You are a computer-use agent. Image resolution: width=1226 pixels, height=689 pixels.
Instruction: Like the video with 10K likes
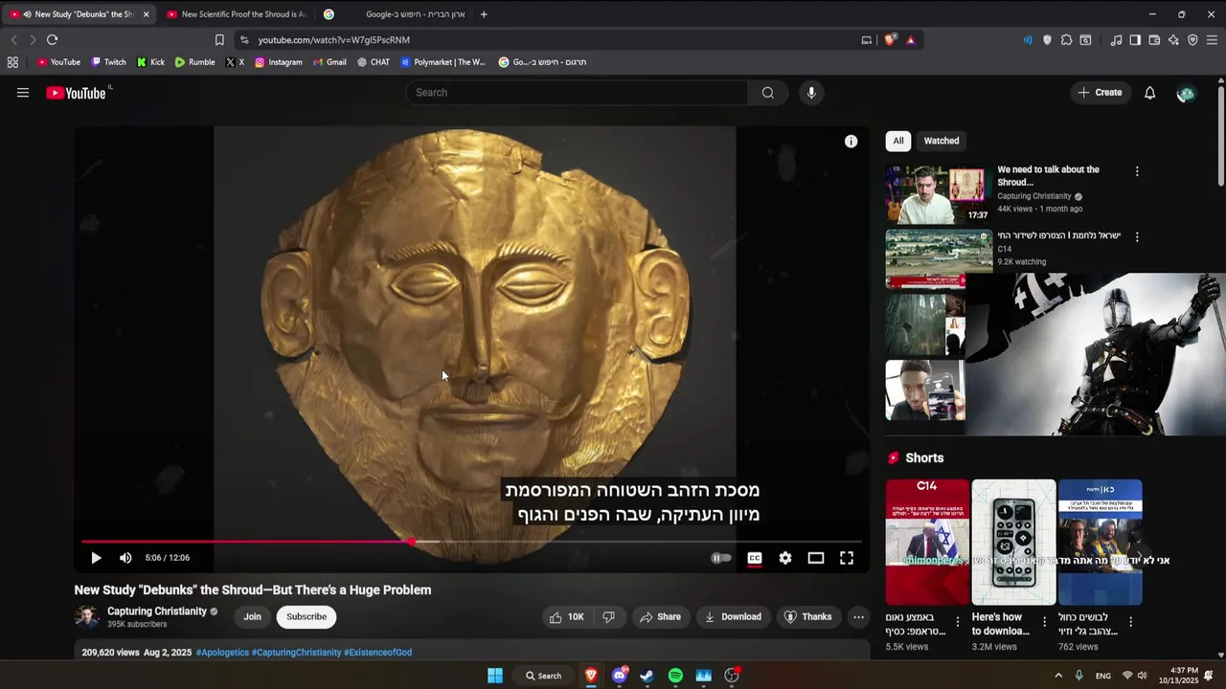566,617
